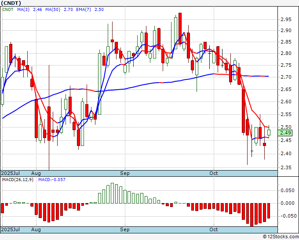299x240 pixels.
Task: Click the MACD:-0.057 value label
Action: (52, 180)
